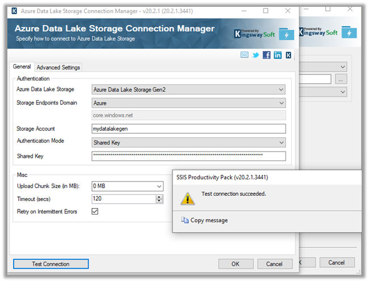Viewport: 369px width, 282px height.
Task: Toggle Retry on Intermittent Errors checkbox
Action: click(x=95, y=212)
